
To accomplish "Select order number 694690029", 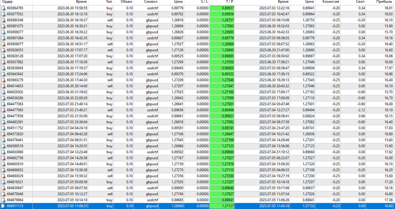I will click(15, 176).
